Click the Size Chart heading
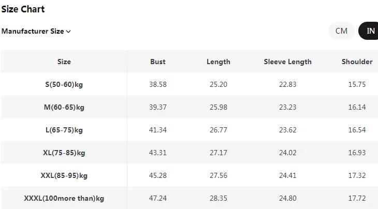The image size is (378, 209). tap(23, 9)
